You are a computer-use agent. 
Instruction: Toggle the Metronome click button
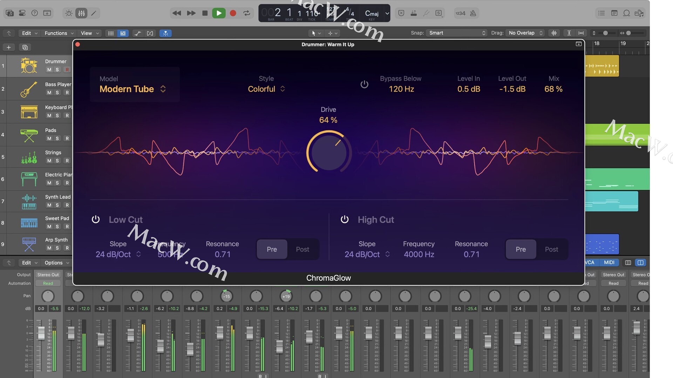pyautogui.click(x=473, y=13)
